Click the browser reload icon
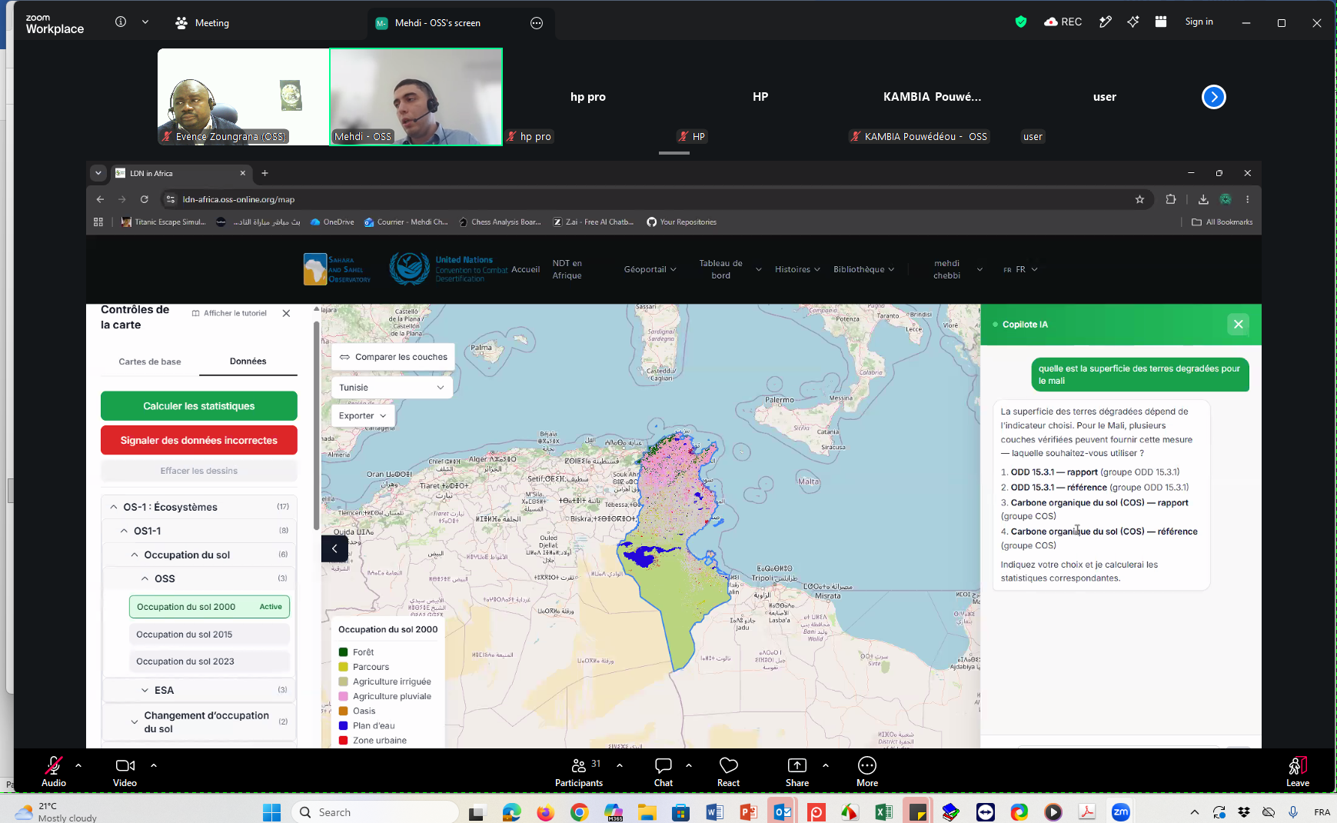Screen dimensions: 1337x823 (x=144, y=199)
